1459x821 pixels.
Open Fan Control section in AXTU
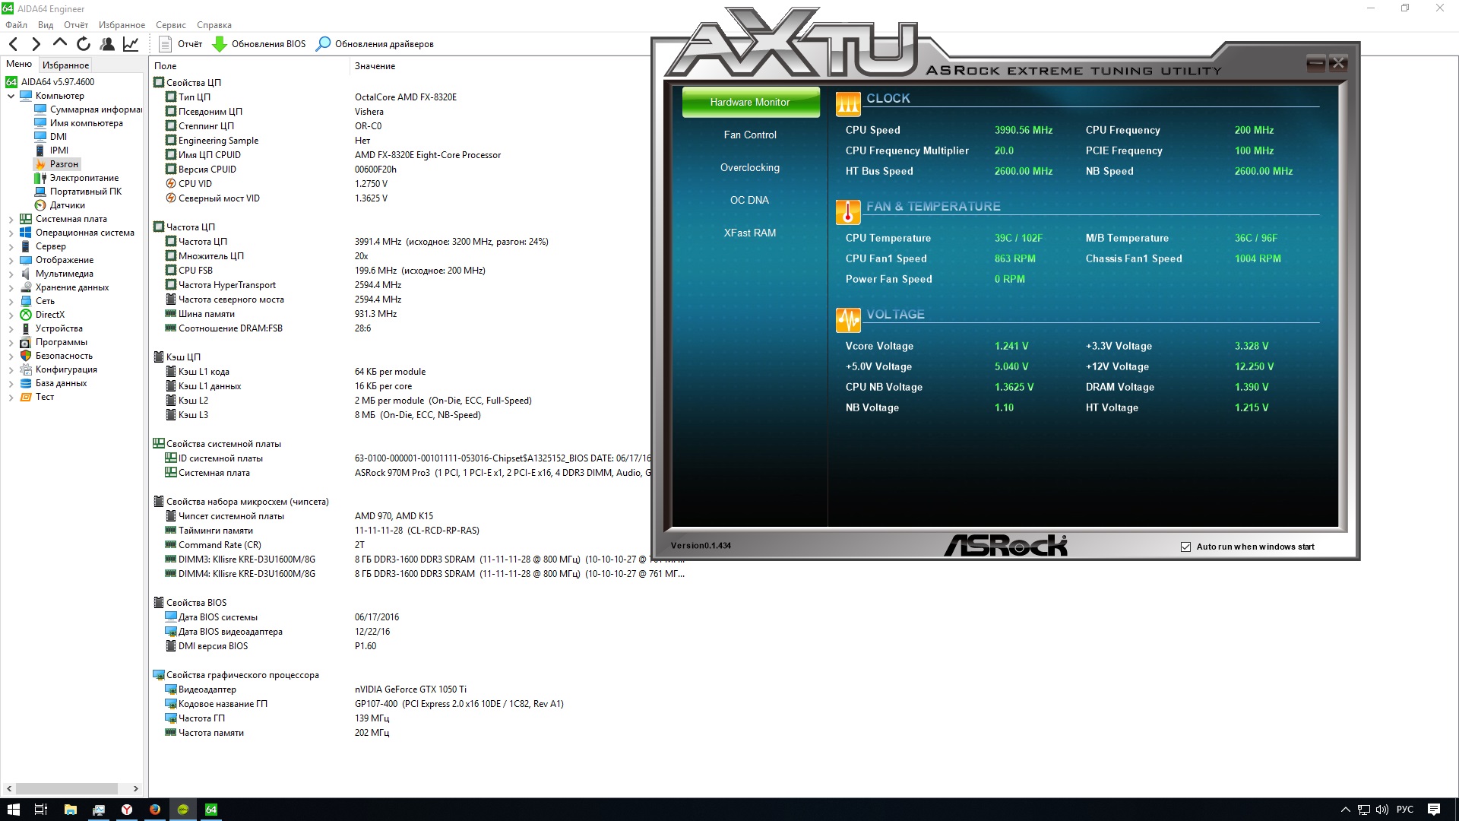tap(750, 135)
